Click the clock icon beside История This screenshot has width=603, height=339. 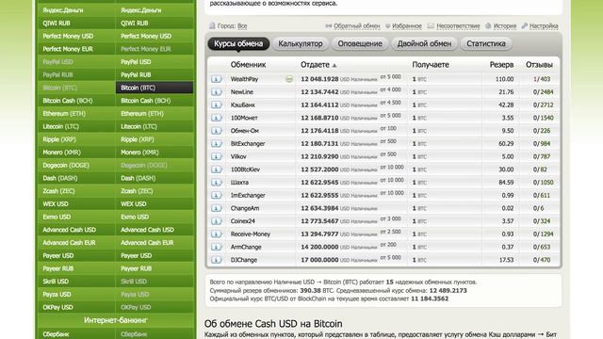click(488, 25)
